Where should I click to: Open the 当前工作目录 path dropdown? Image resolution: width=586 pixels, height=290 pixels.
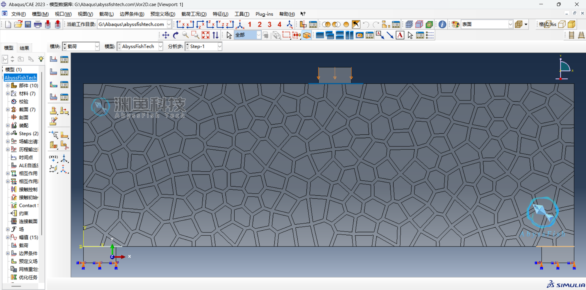169,24
